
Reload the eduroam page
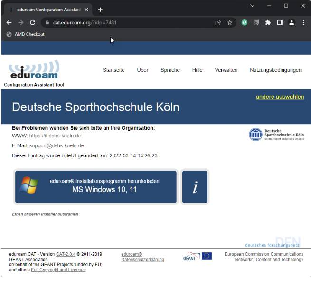click(x=33, y=23)
